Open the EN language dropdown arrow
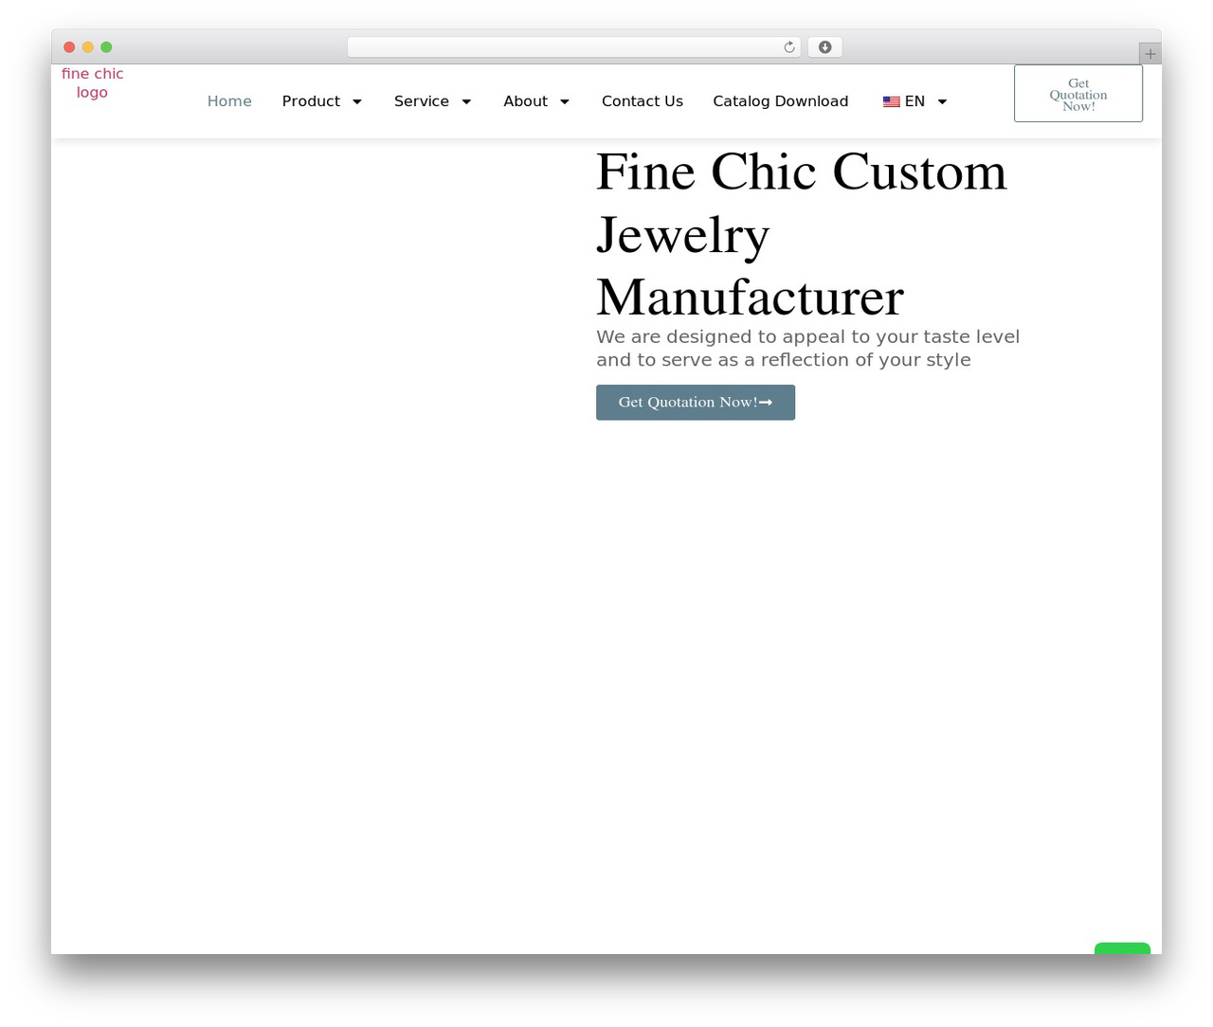The height and width of the screenshot is (1027, 1213). [942, 102]
